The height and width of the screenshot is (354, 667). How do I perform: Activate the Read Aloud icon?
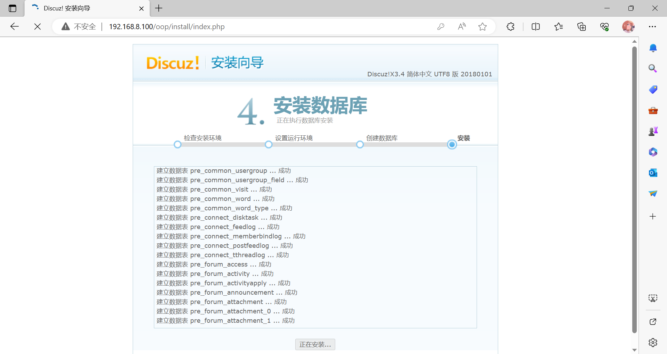(462, 27)
